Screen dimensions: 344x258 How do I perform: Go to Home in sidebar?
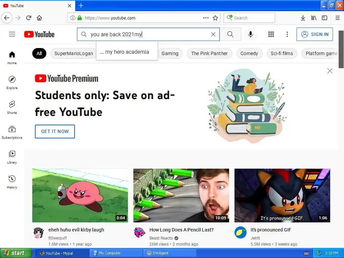click(x=12, y=58)
